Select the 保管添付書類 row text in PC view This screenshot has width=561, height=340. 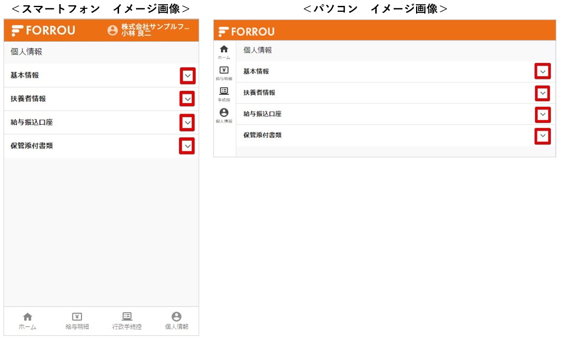click(x=263, y=135)
